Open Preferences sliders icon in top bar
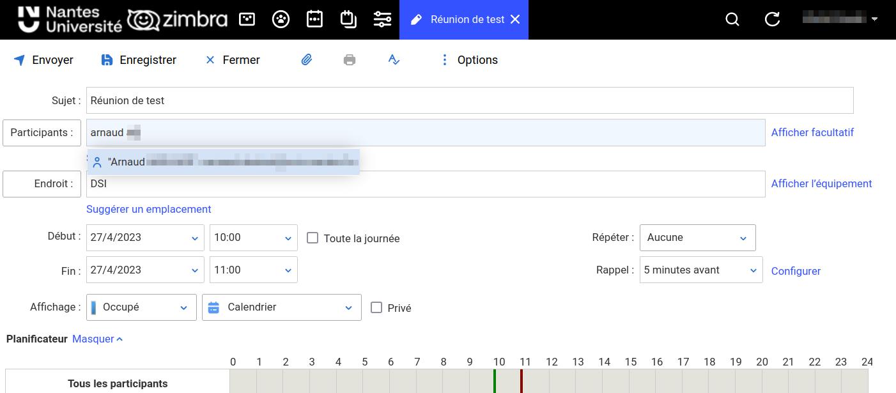Image resolution: width=896 pixels, height=393 pixels. pos(382,19)
